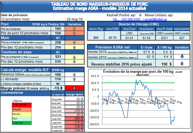Click the up arrow beside Revenus totaux

74,75
